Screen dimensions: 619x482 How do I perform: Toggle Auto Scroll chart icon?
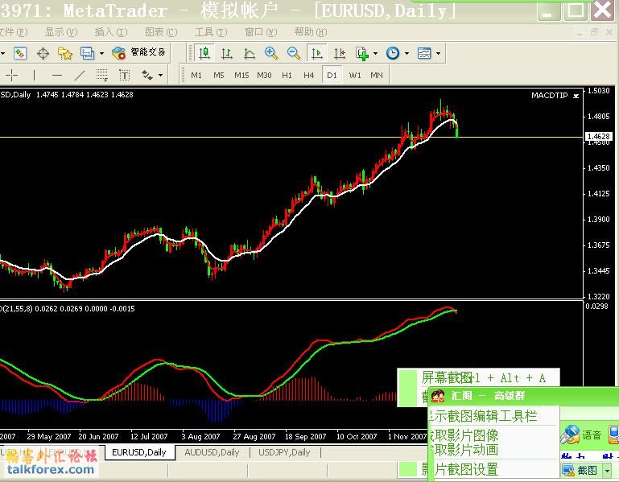click(316, 53)
